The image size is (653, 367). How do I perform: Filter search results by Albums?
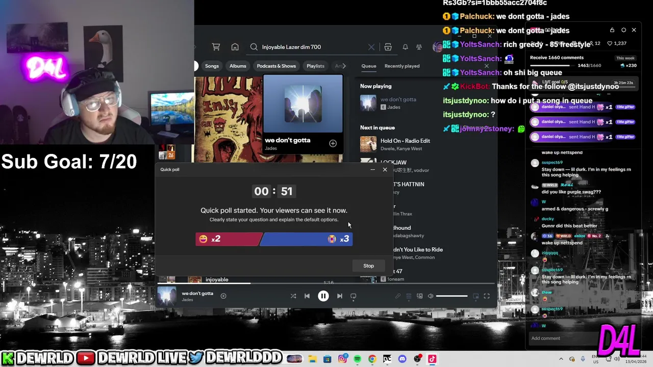pyautogui.click(x=238, y=66)
